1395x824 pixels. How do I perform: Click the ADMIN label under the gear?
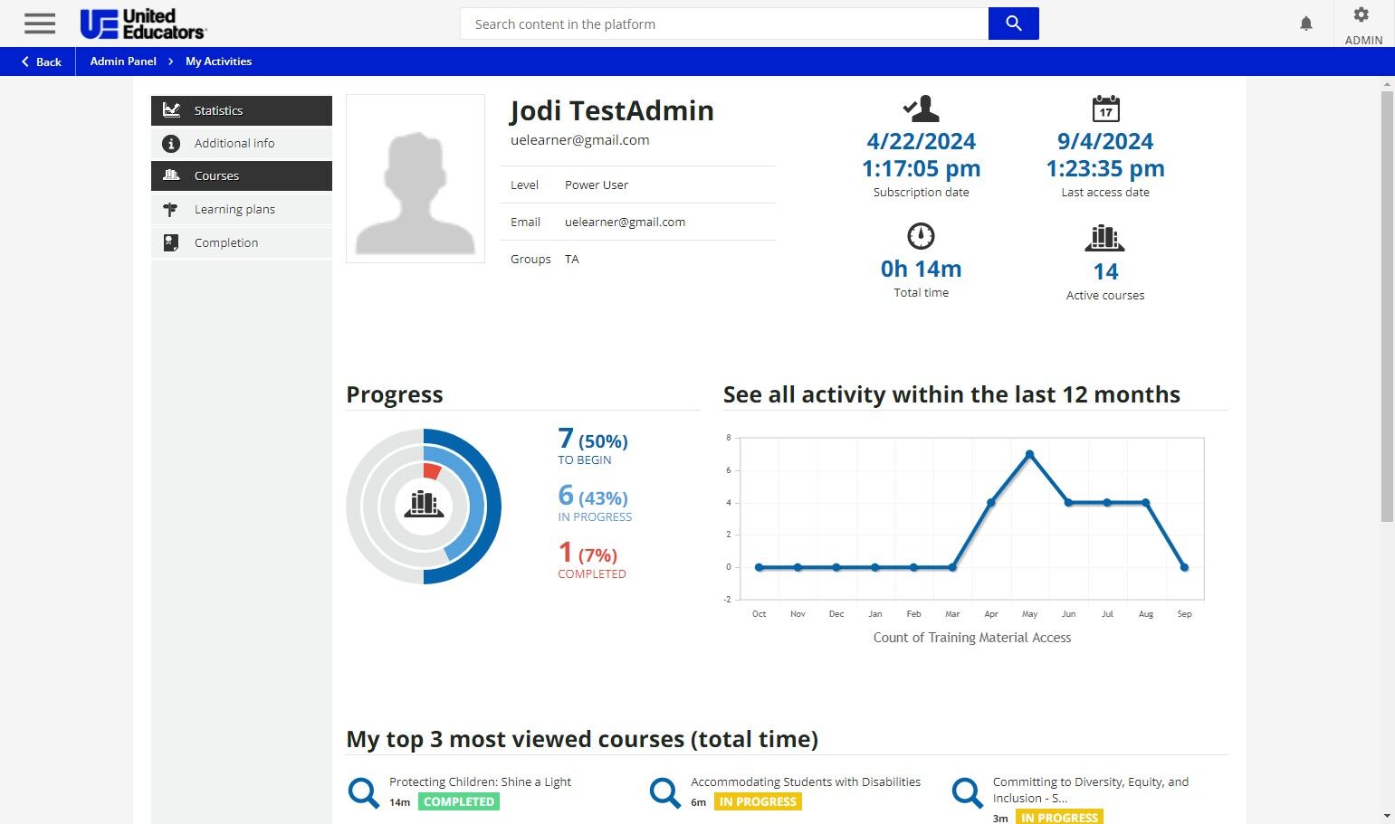tap(1363, 40)
